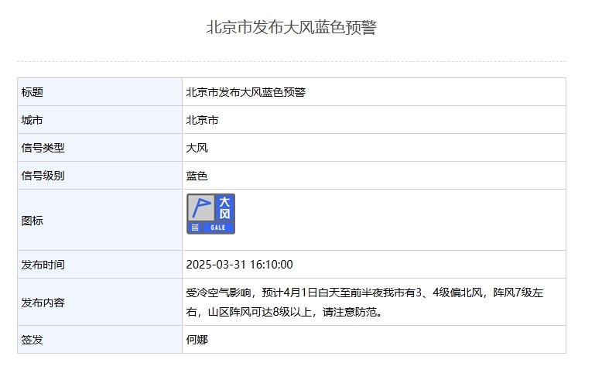The height and width of the screenshot is (373, 602).
Task: Click the 大风 characters on warning badge
Action: click(224, 208)
